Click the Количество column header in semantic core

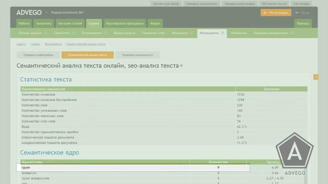[218, 162]
